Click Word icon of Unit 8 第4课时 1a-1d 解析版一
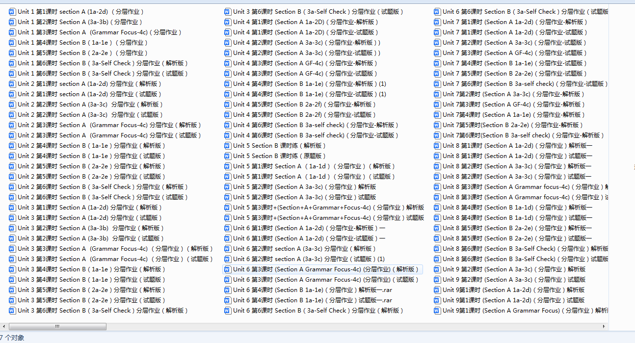The image size is (635, 343). [437, 207]
